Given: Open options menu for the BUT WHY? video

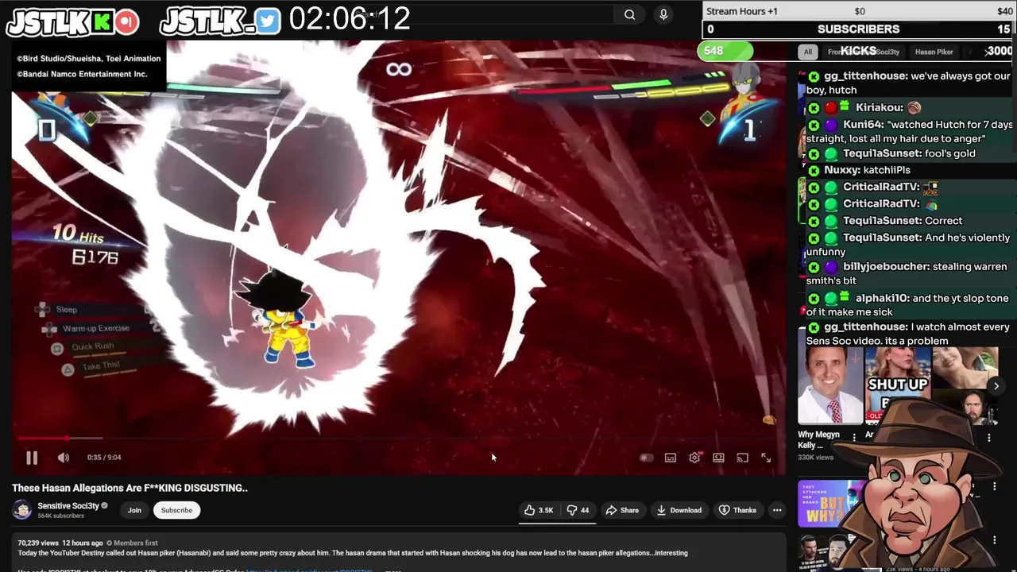Looking at the screenshot, I should (x=994, y=486).
